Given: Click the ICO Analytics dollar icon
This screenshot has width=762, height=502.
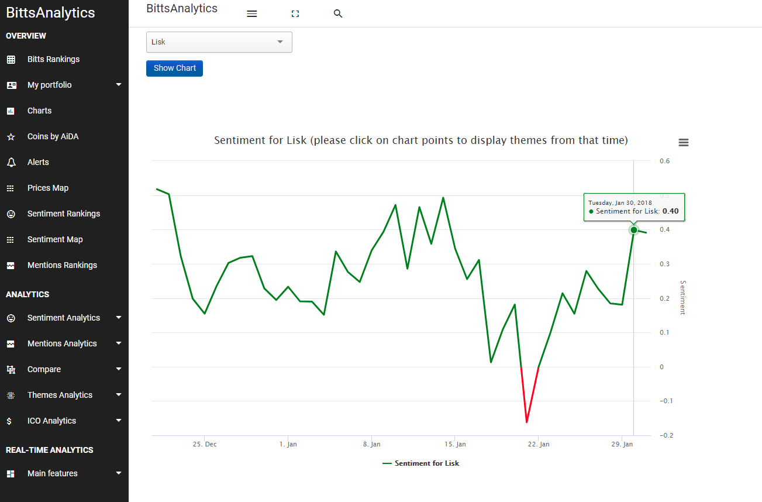Looking at the screenshot, I should click(x=9, y=421).
